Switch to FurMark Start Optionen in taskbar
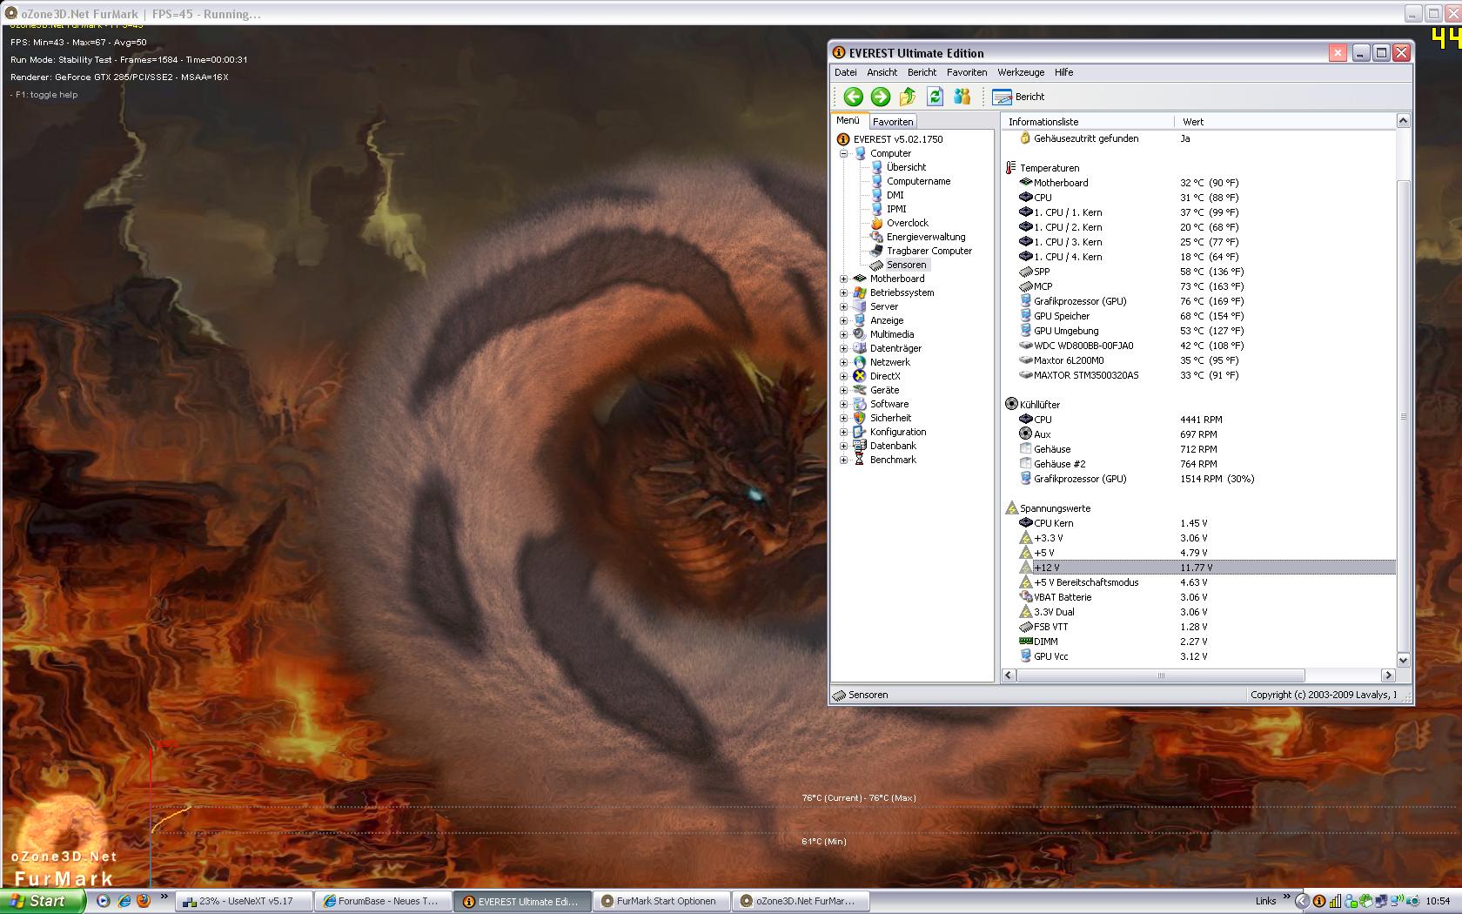Screen dimensions: 1462x914 661,902
